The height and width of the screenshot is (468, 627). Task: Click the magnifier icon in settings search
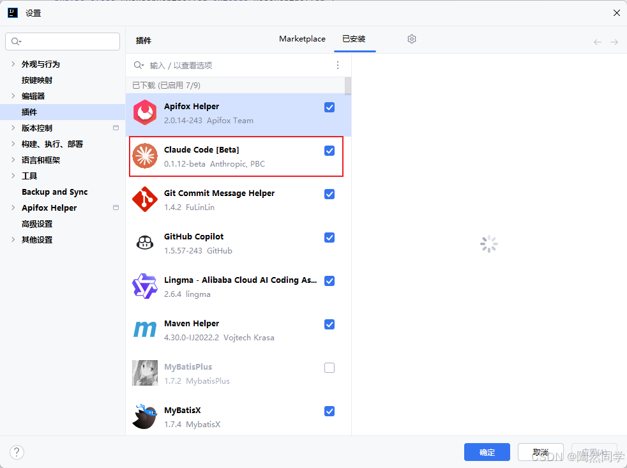pos(16,42)
